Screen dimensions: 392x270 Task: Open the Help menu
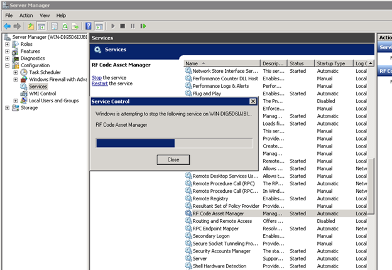[x=61, y=16]
